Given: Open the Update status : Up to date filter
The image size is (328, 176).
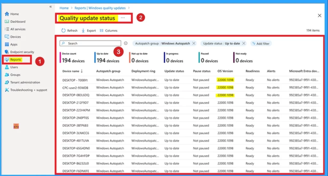Looking at the screenshot, I should (221, 44).
